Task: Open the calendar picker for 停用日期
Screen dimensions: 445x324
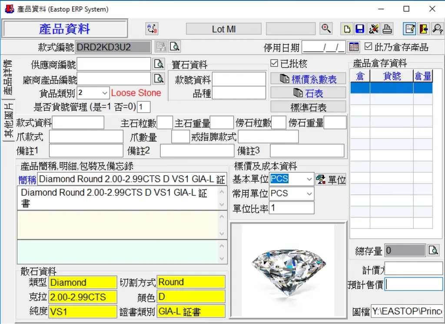Action: [354, 46]
